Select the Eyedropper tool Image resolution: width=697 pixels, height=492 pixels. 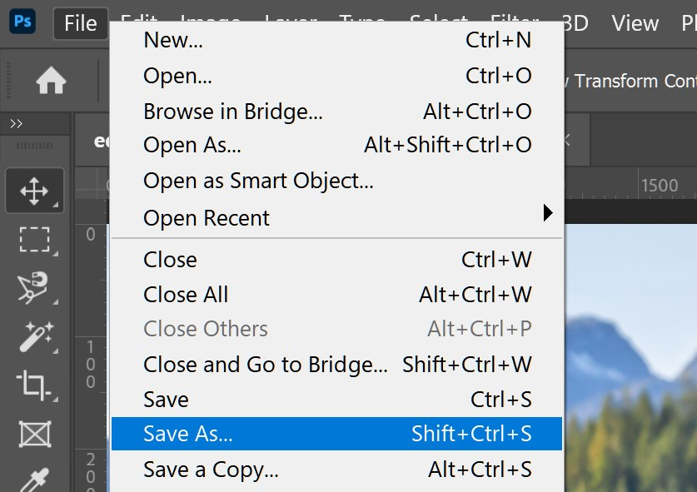pos(34,479)
